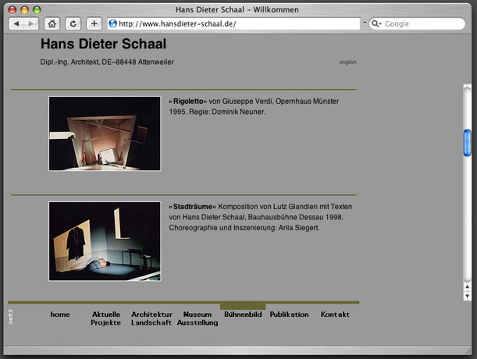This screenshot has width=477, height=359.
Task: Navigate to the home menu item
Action: pos(60,315)
